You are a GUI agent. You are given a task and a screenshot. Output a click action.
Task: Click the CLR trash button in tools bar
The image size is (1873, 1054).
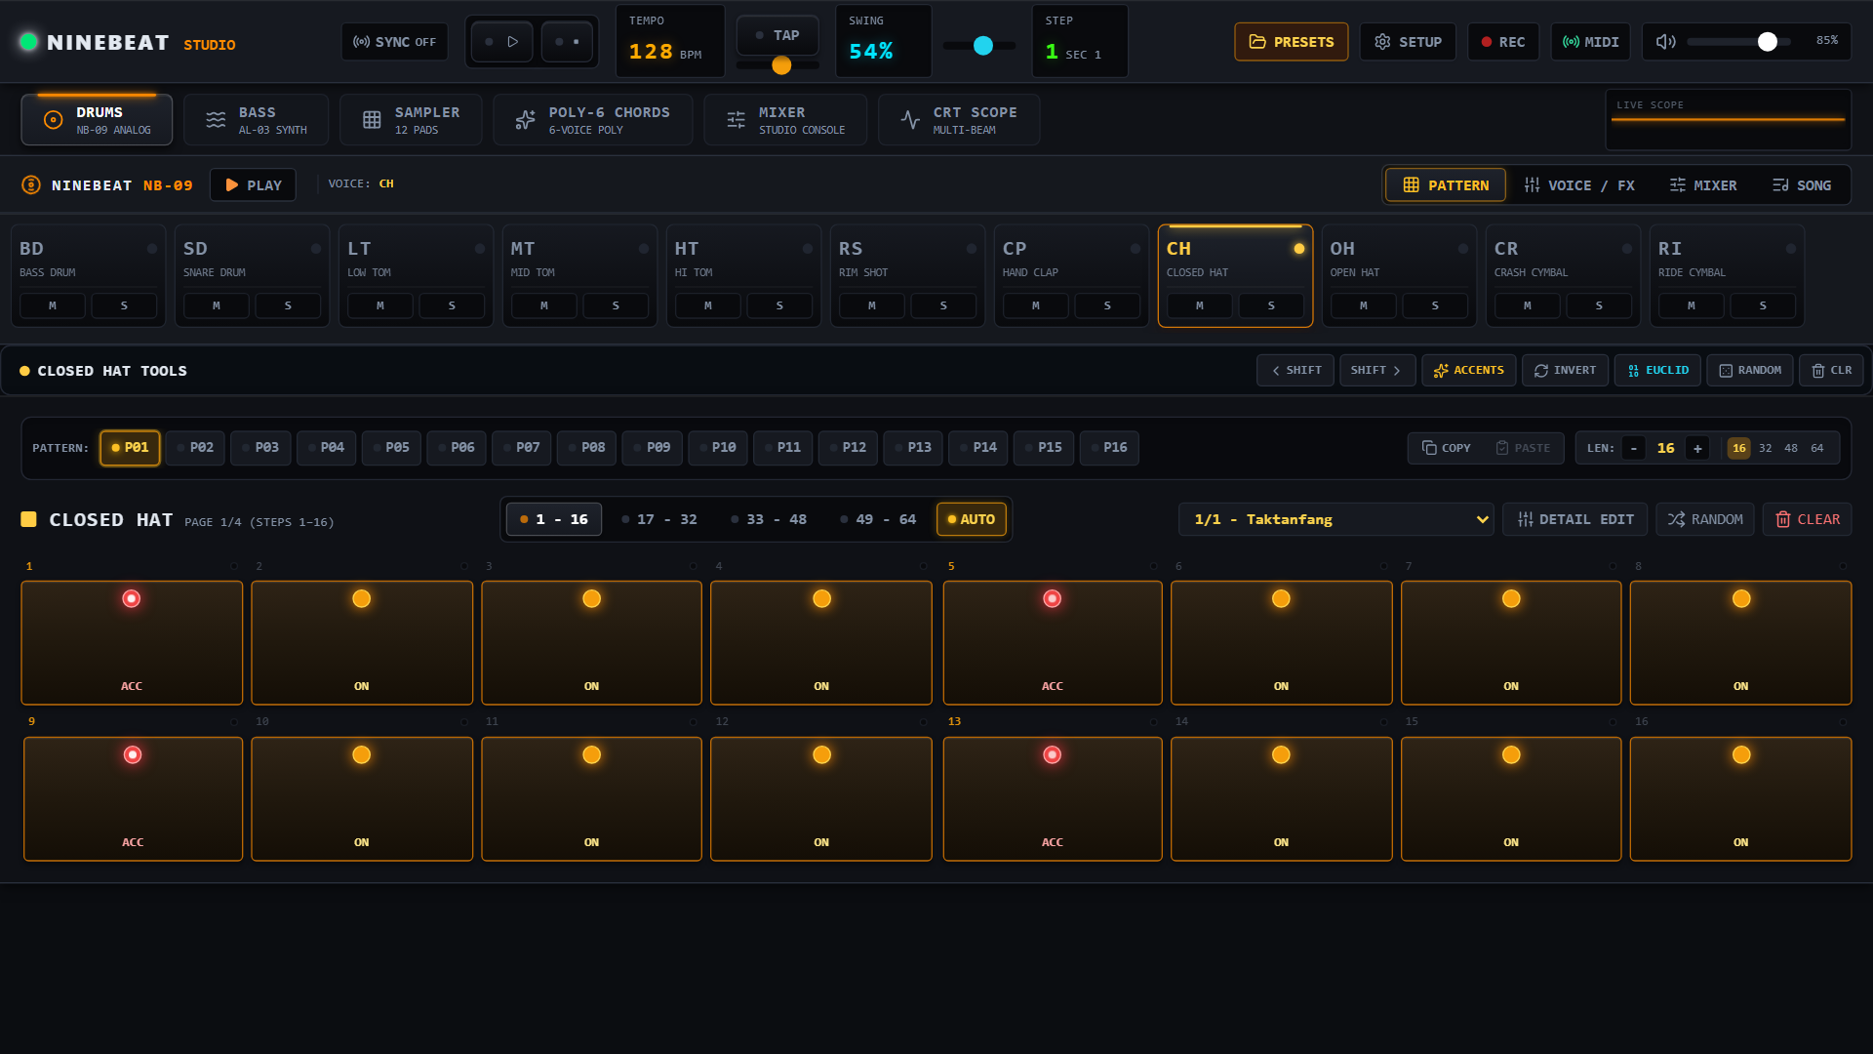1832,371
